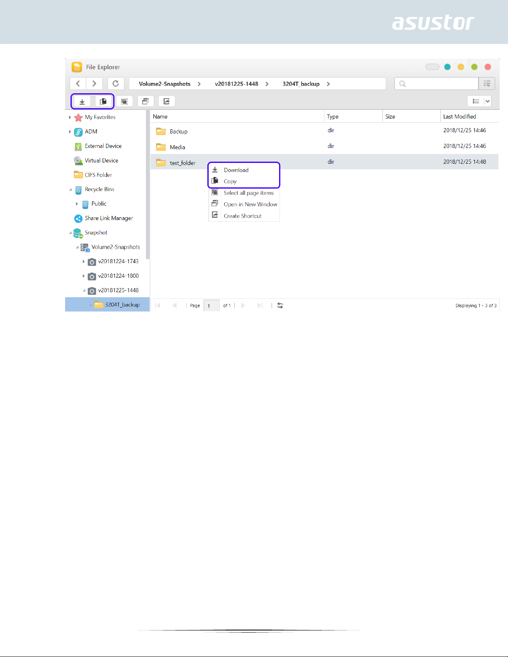Open the view mode dropdown arrow

[x=488, y=101]
